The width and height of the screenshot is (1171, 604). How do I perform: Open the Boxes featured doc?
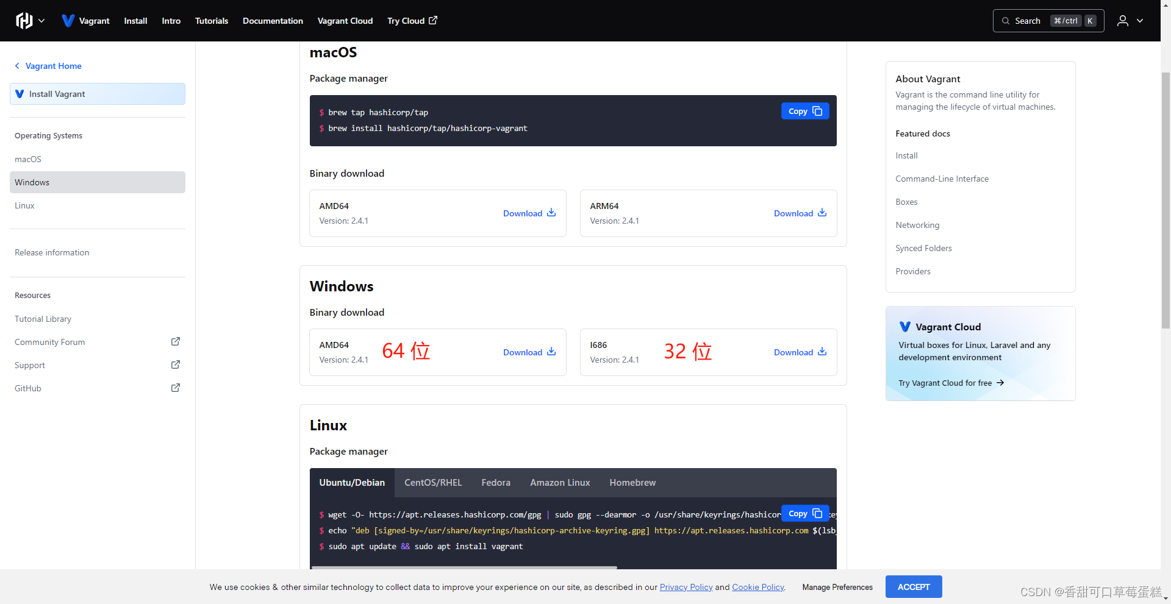coord(906,202)
